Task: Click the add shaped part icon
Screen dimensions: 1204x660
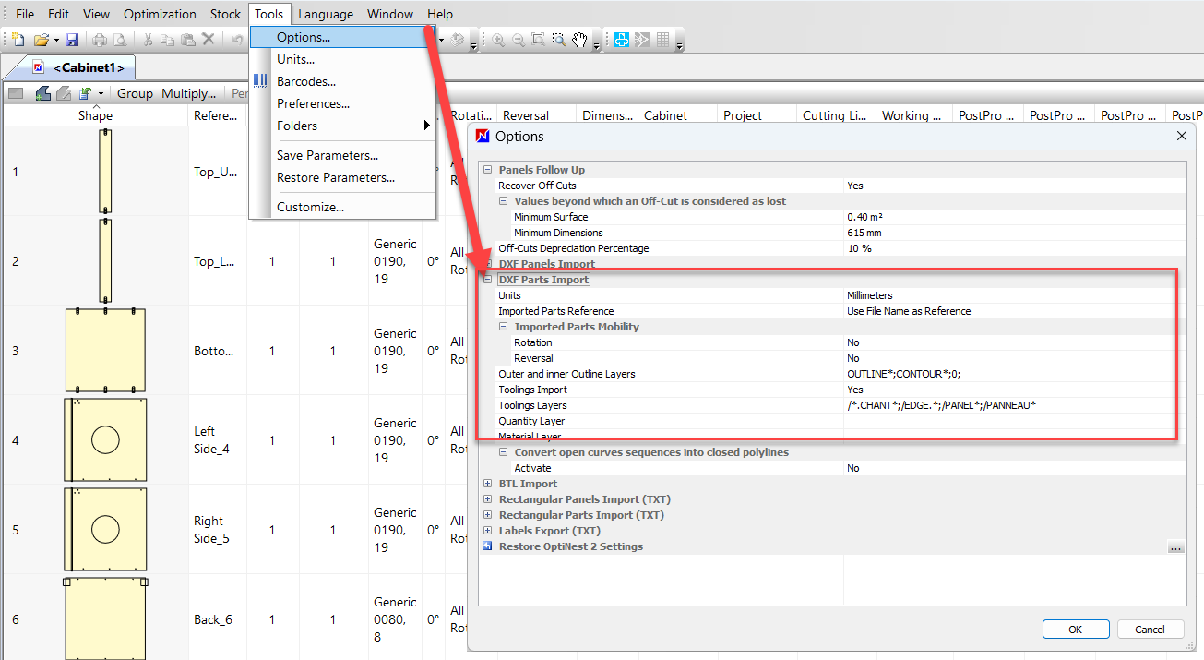Action: coord(42,93)
